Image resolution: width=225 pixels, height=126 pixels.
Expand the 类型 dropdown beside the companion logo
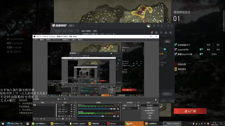point(71,25)
